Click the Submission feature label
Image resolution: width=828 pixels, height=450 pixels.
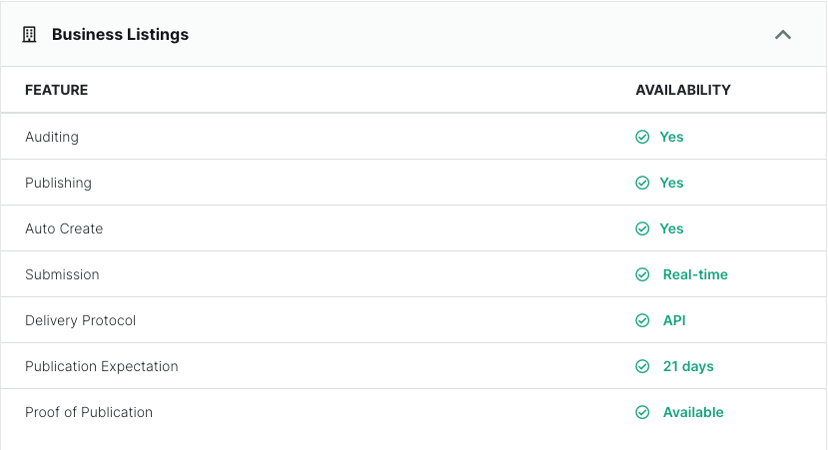point(62,274)
